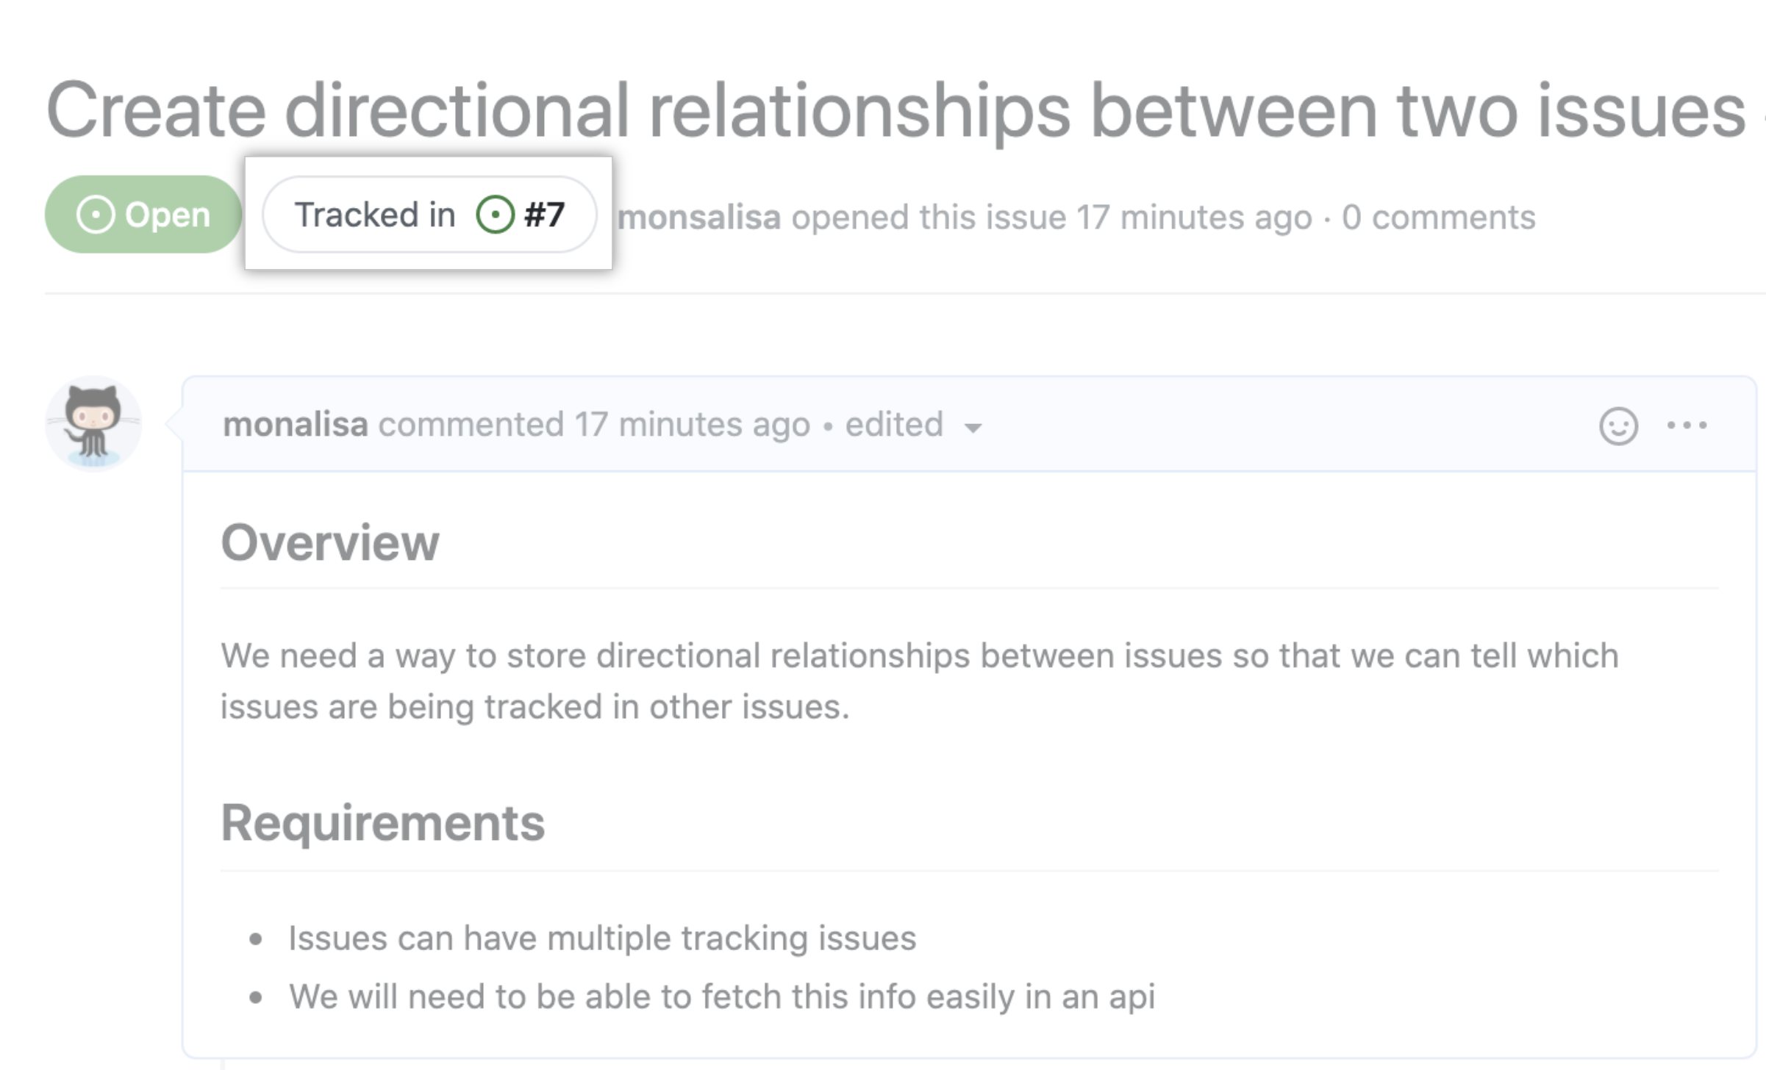Click the emoji reaction icon
The height and width of the screenshot is (1070, 1766).
(x=1618, y=423)
